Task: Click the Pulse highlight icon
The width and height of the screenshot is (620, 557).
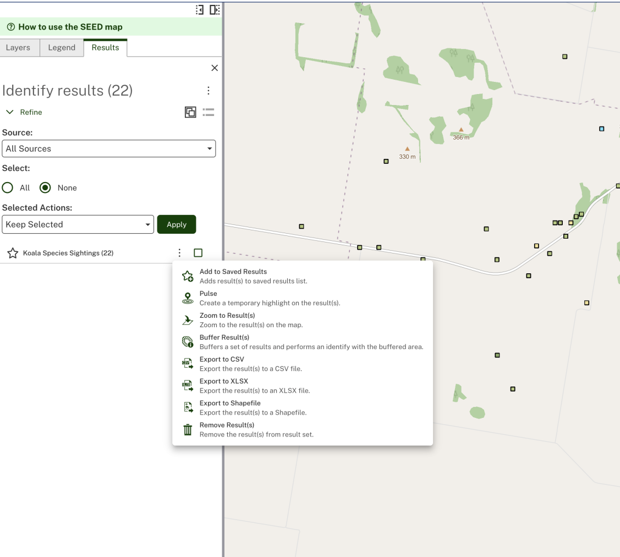Action: pos(188,298)
